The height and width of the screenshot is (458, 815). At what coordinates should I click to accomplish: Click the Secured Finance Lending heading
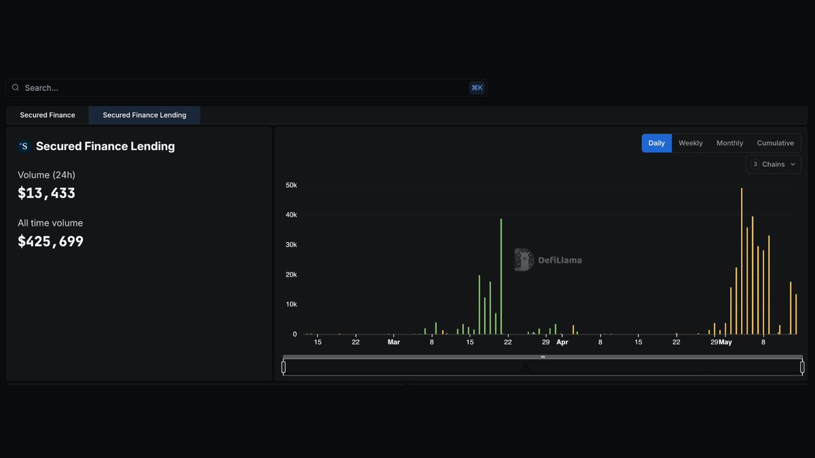[x=105, y=146]
